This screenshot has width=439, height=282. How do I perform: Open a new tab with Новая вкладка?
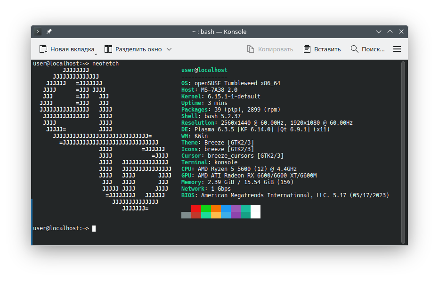[x=67, y=49]
